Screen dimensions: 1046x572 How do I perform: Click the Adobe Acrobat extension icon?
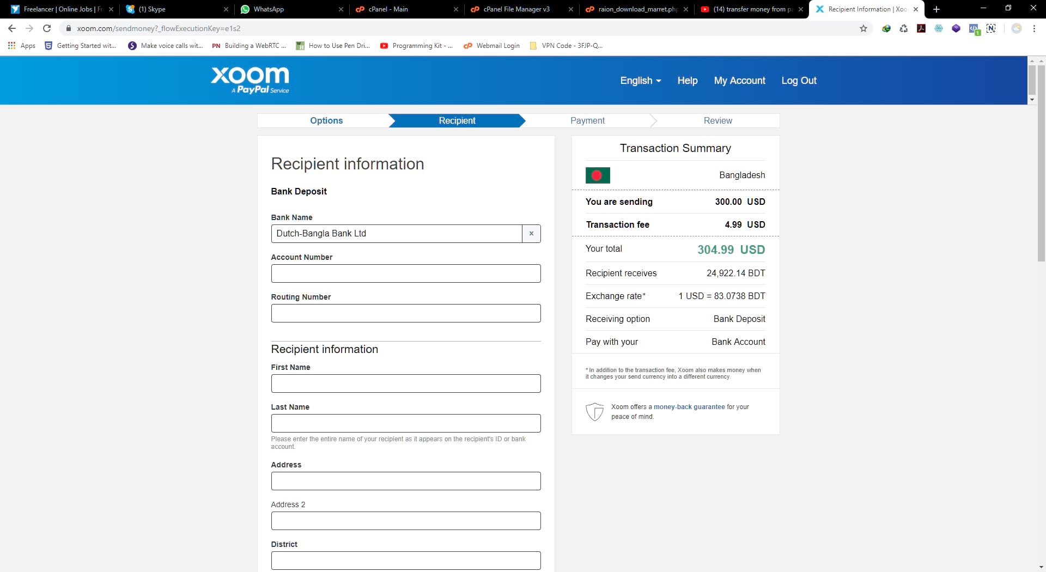coord(921,28)
